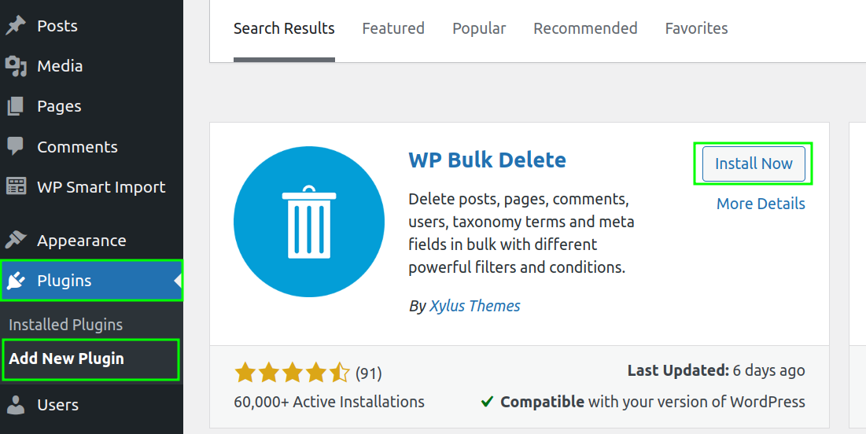Open the Popular plugins tab

479,28
